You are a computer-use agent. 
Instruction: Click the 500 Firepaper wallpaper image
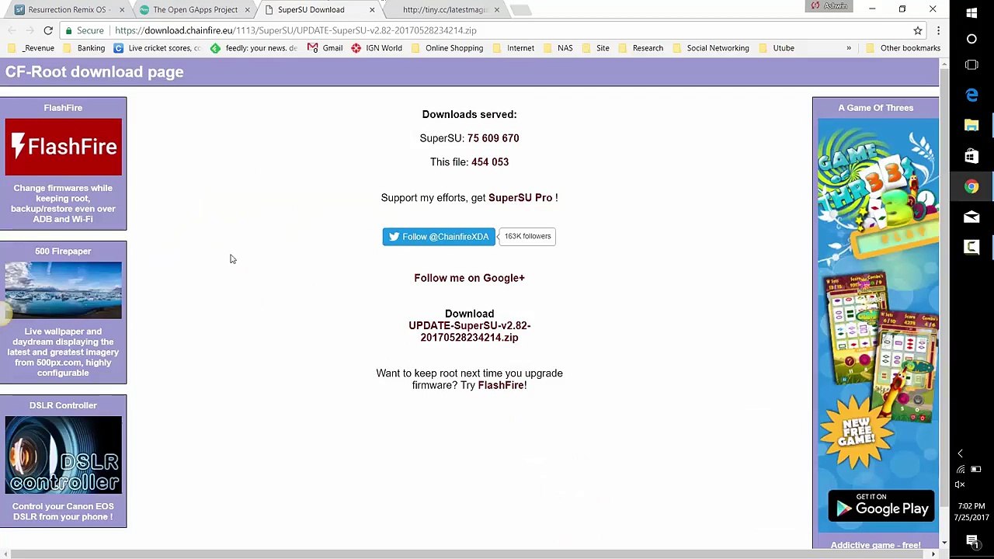63,290
